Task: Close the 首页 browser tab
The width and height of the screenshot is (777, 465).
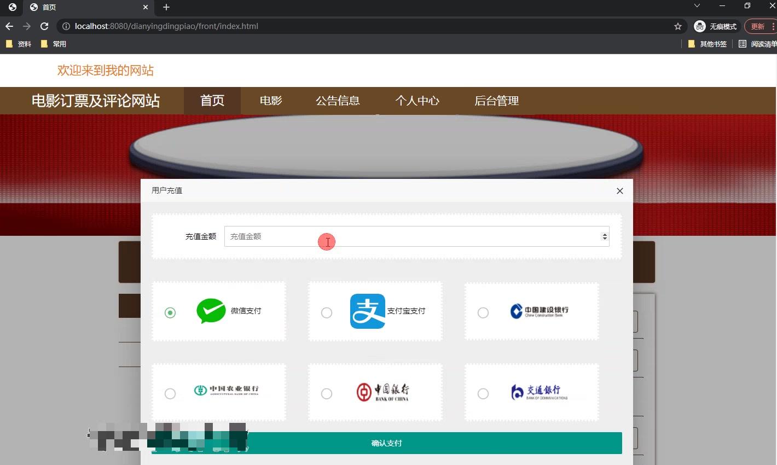Action: [x=146, y=7]
